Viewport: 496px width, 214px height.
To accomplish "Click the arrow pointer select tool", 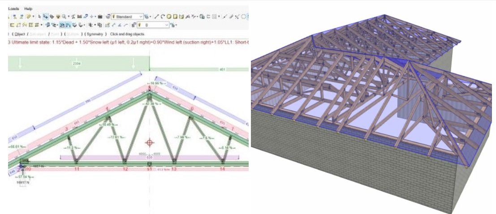I will [x=40, y=17].
